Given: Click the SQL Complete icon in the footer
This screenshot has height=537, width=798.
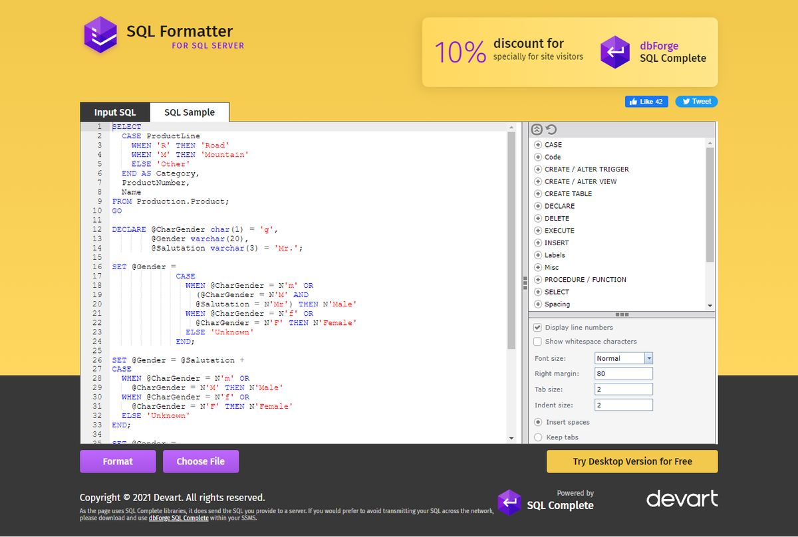Looking at the screenshot, I should 510,503.
